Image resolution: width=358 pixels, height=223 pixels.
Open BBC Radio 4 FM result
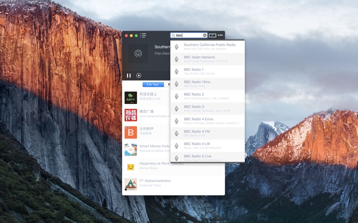[208, 133]
